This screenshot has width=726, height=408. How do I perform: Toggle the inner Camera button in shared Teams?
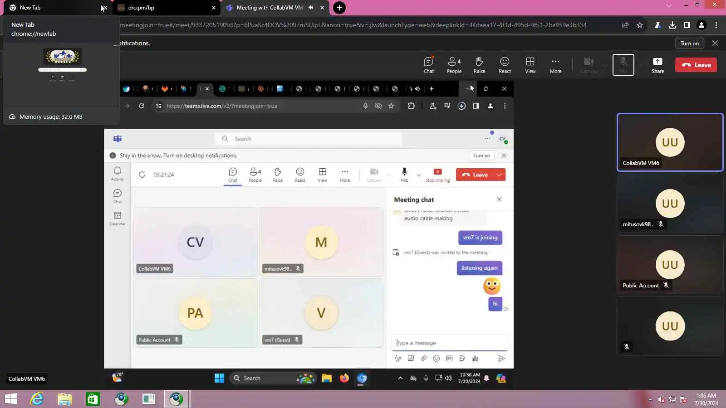pos(374,175)
